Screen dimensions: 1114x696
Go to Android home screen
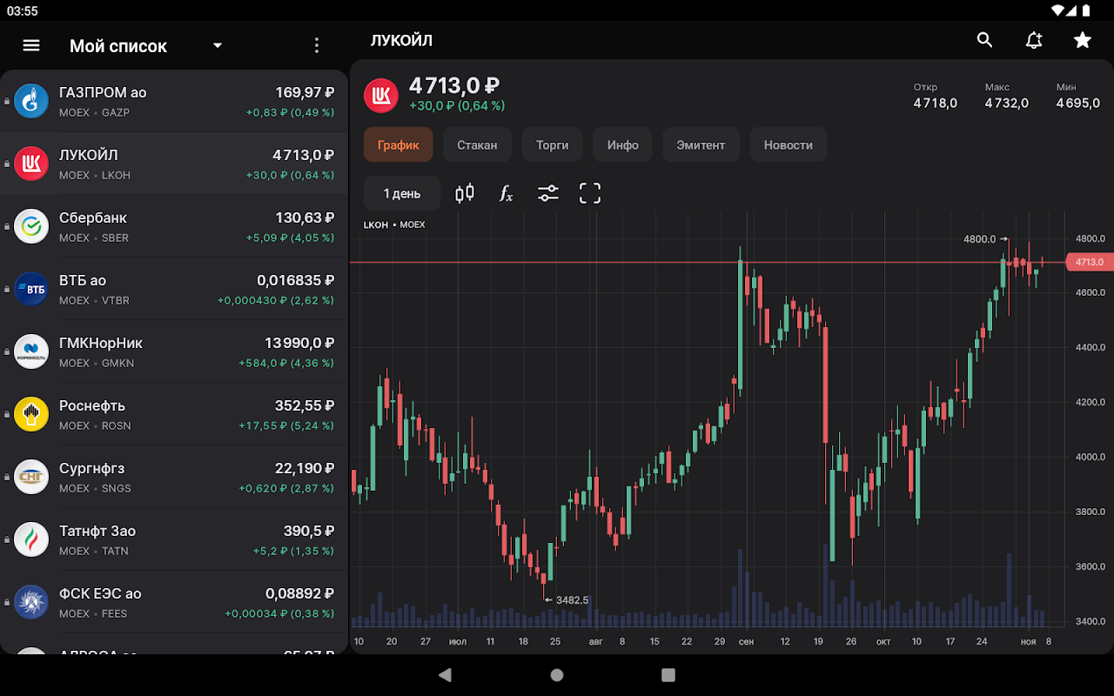pos(557,675)
